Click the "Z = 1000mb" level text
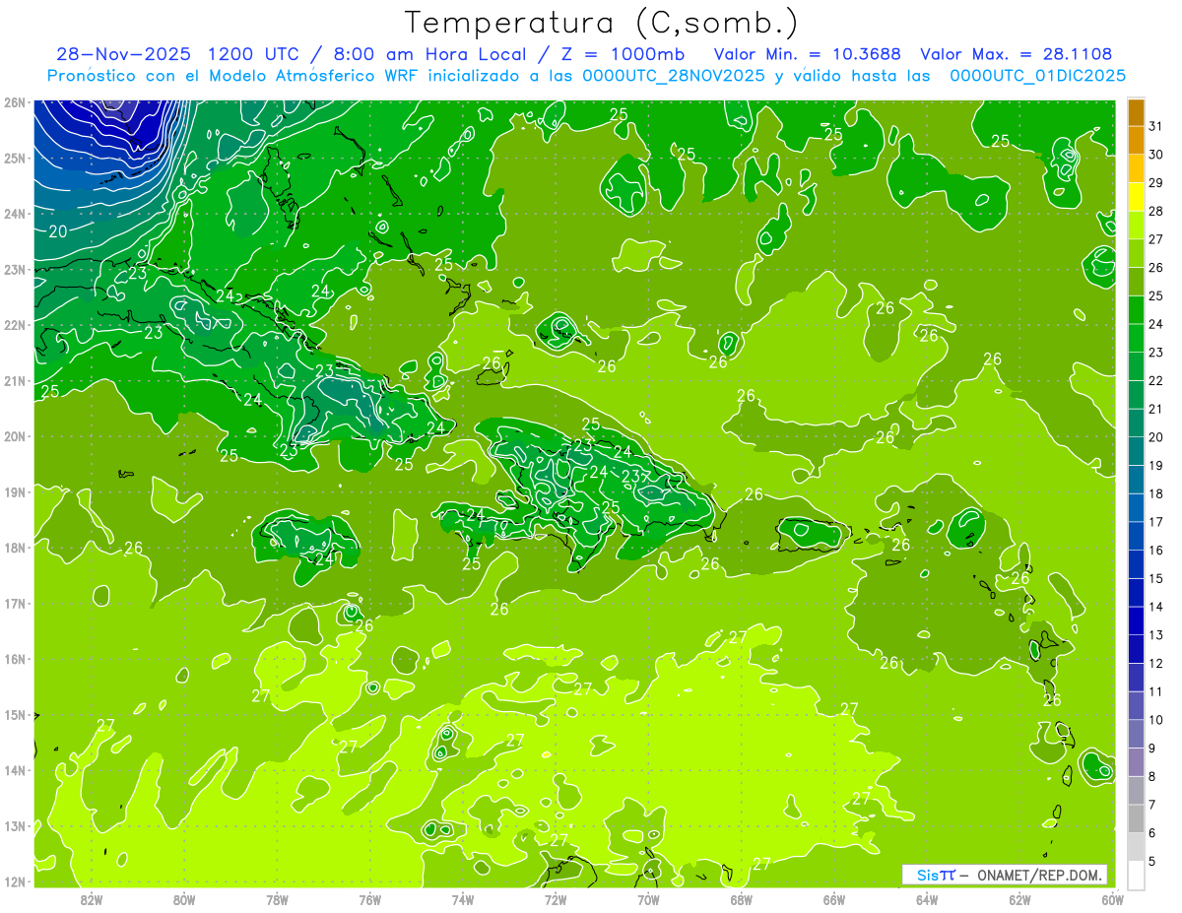 (625, 54)
